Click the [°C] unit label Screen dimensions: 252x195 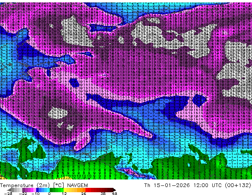pyautogui.click(x=58, y=185)
